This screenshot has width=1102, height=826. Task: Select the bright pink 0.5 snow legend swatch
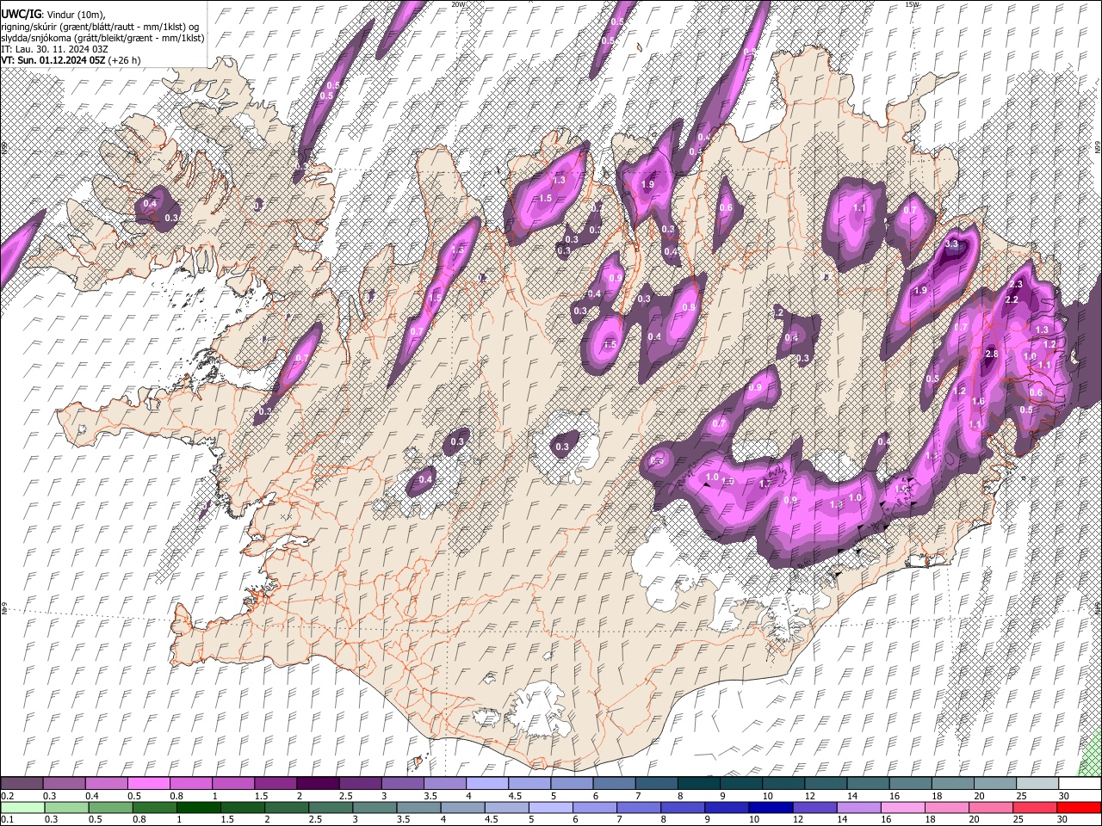[148, 784]
